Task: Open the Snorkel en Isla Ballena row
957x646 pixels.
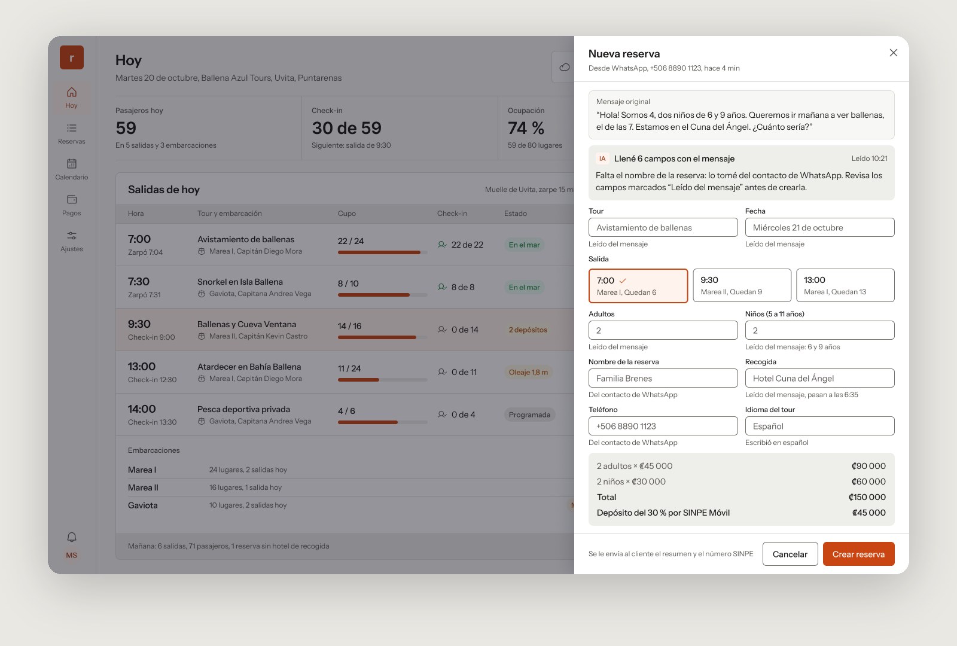Action: point(345,287)
